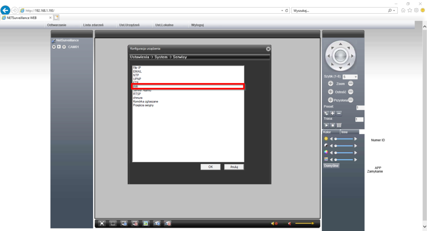427x231 pixels.
Task: Stop the Trasa tour
Action: (333, 125)
